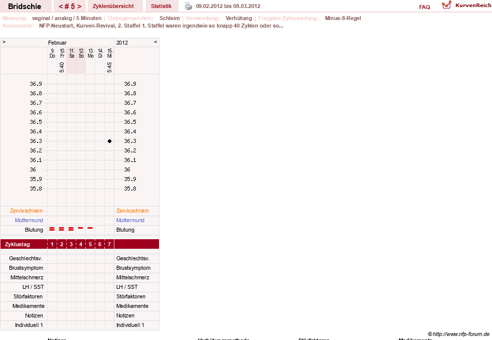
Task: Click the left Mittelschmerz row label
Action: click(x=27, y=277)
